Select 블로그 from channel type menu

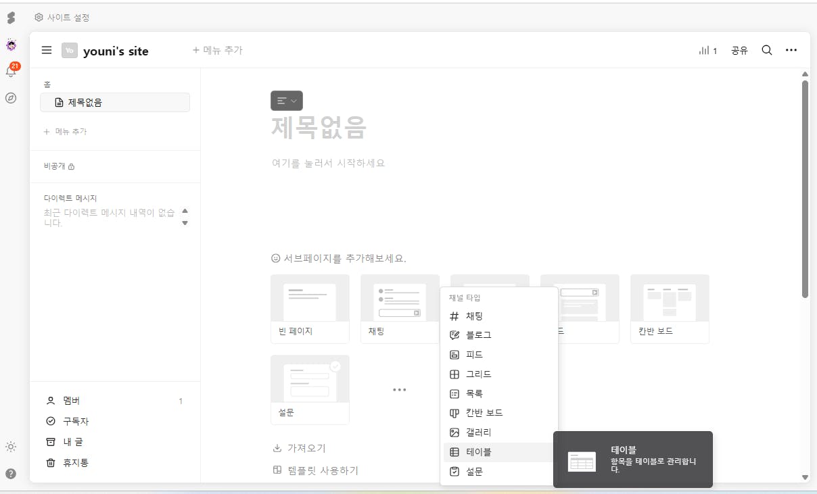[499, 335]
